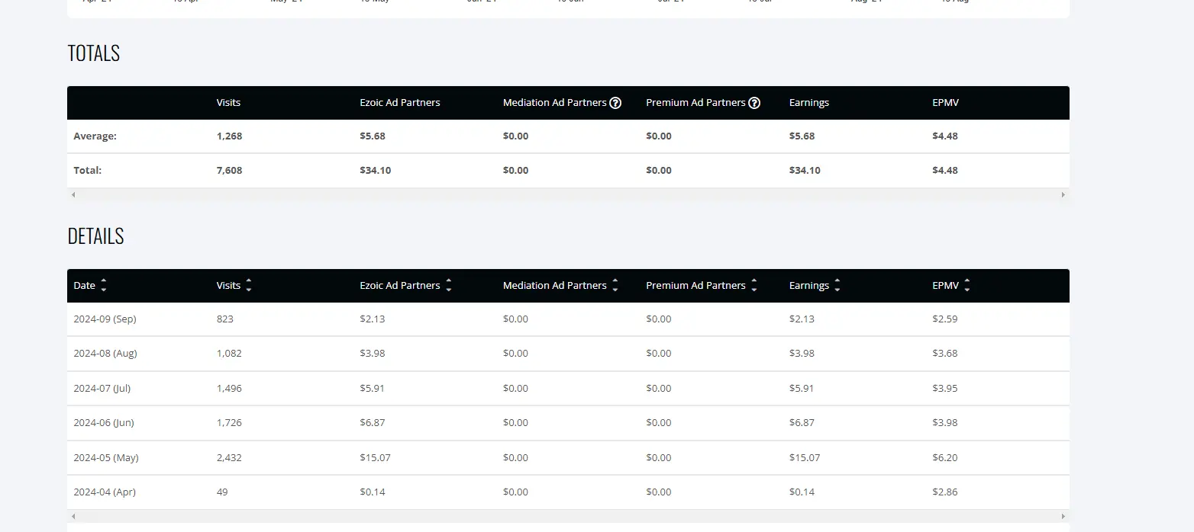Click August EPMV value $3.68
The width and height of the screenshot is (1194, 532).
[x=945, y=354]
